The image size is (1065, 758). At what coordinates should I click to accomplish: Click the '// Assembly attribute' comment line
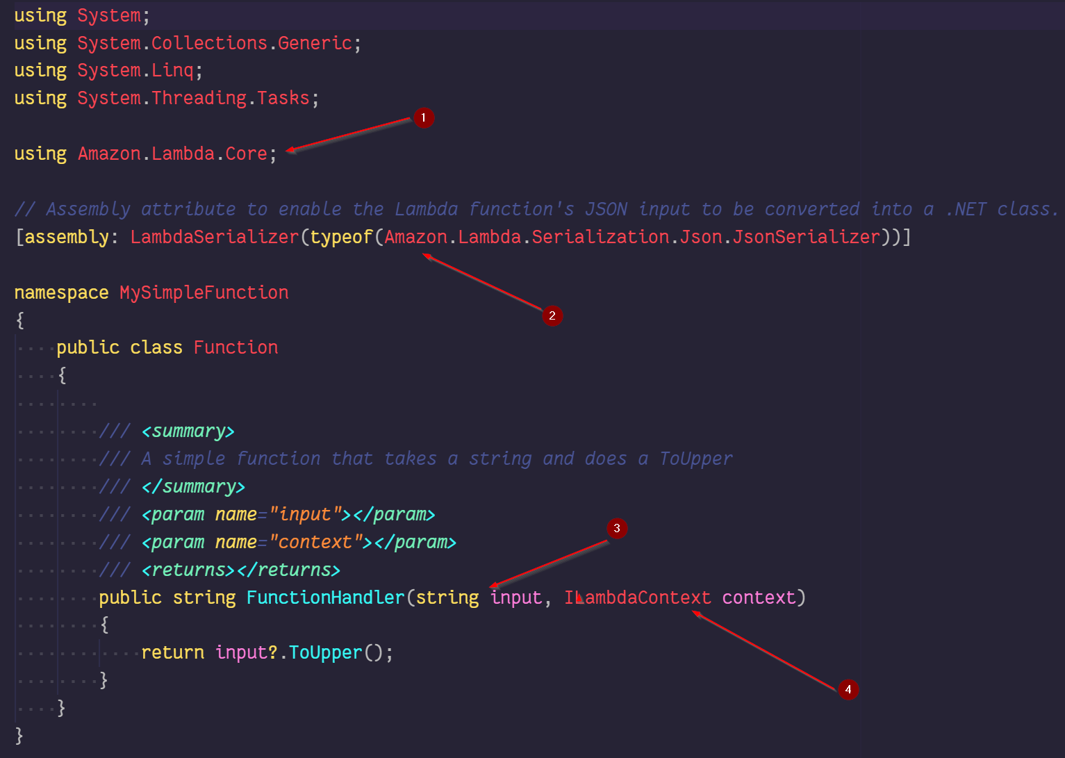536,209
